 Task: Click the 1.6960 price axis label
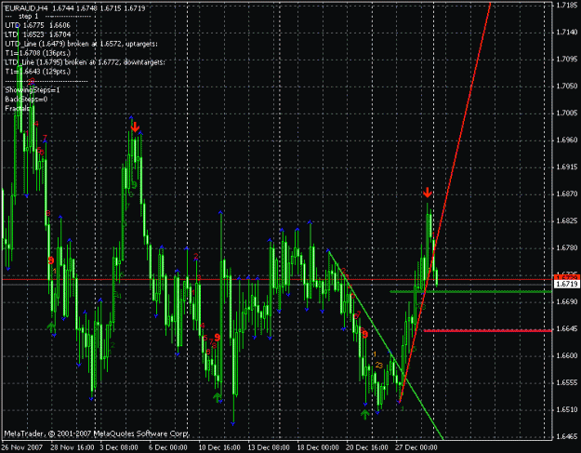pyautogui.click(x=567, y=140)
